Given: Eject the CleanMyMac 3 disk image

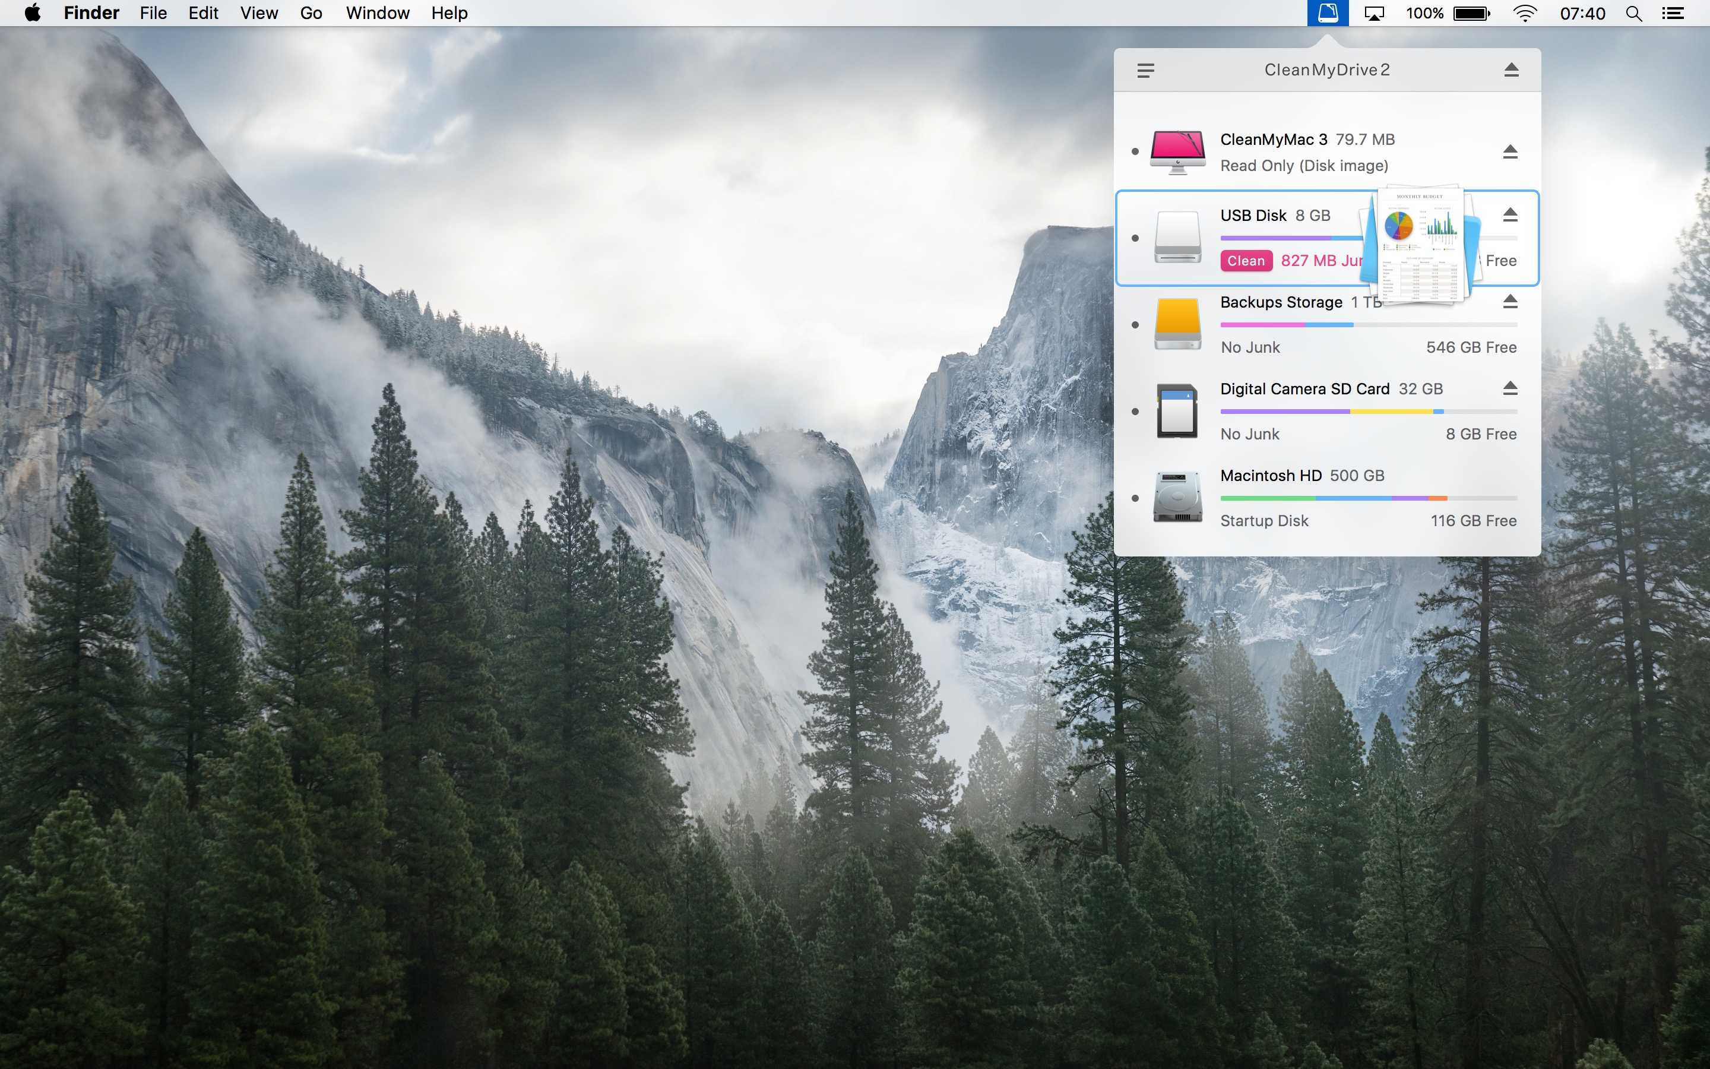Looking at the screenshot, I should click(x=1510, y=151).
